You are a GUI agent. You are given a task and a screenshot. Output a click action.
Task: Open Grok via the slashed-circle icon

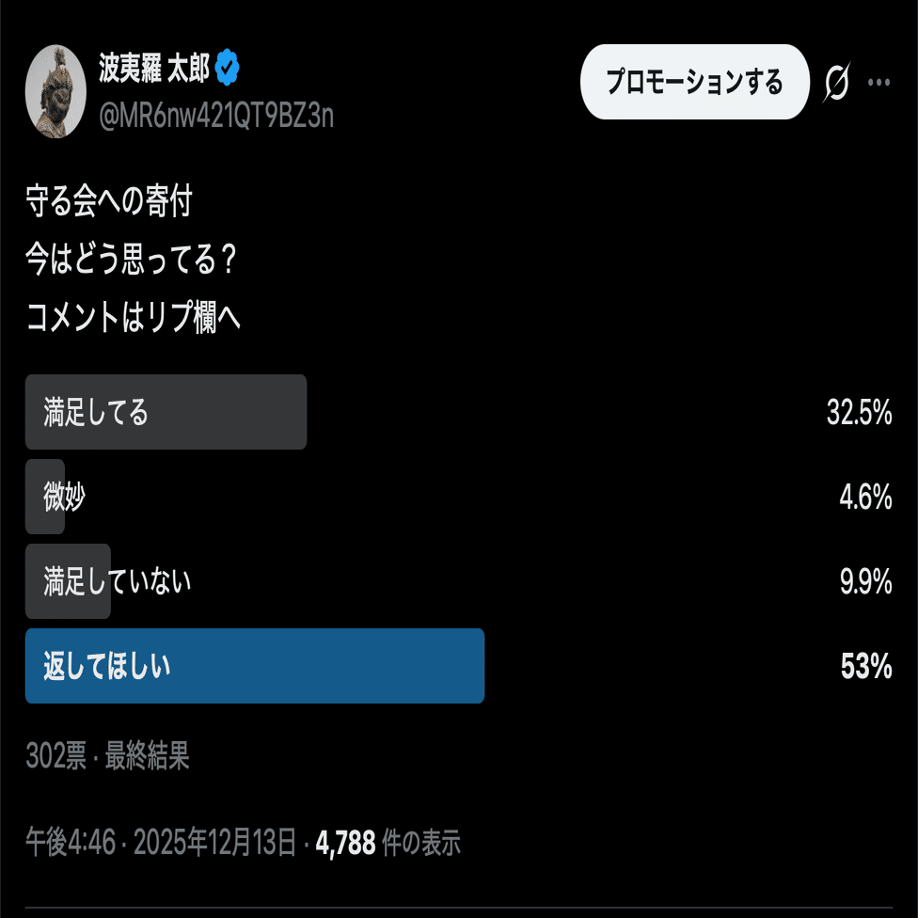(x=836, y=83)
